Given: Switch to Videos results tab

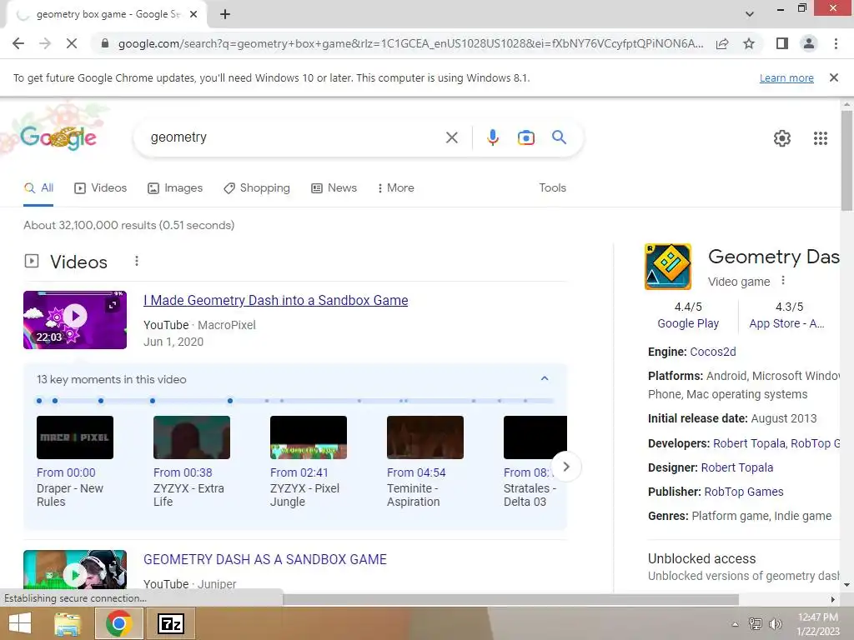Looking at the screenshot, I should point(100,187).
